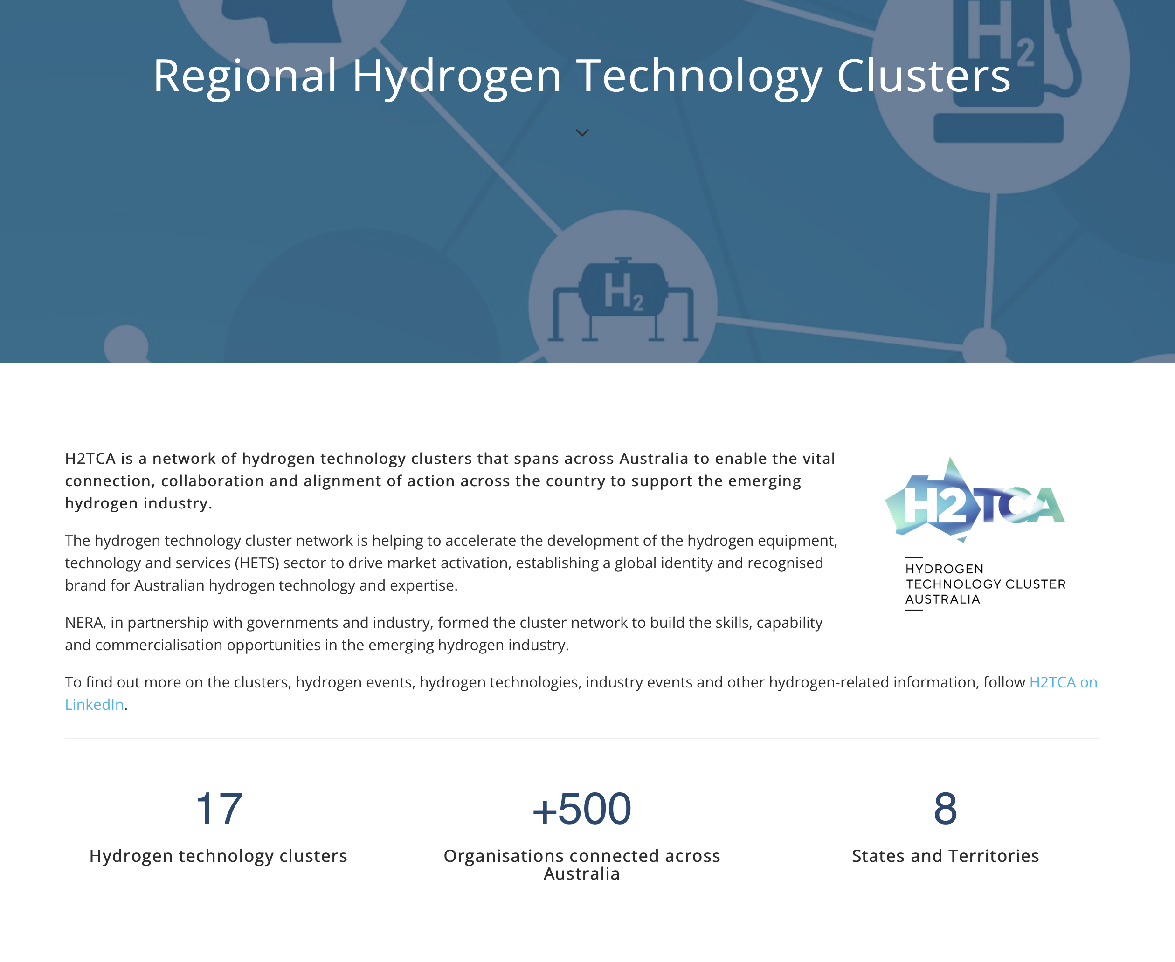This screenshot has height=962, width=1175.
Task: Click the small node circle at bottom left
Action: 126,346
